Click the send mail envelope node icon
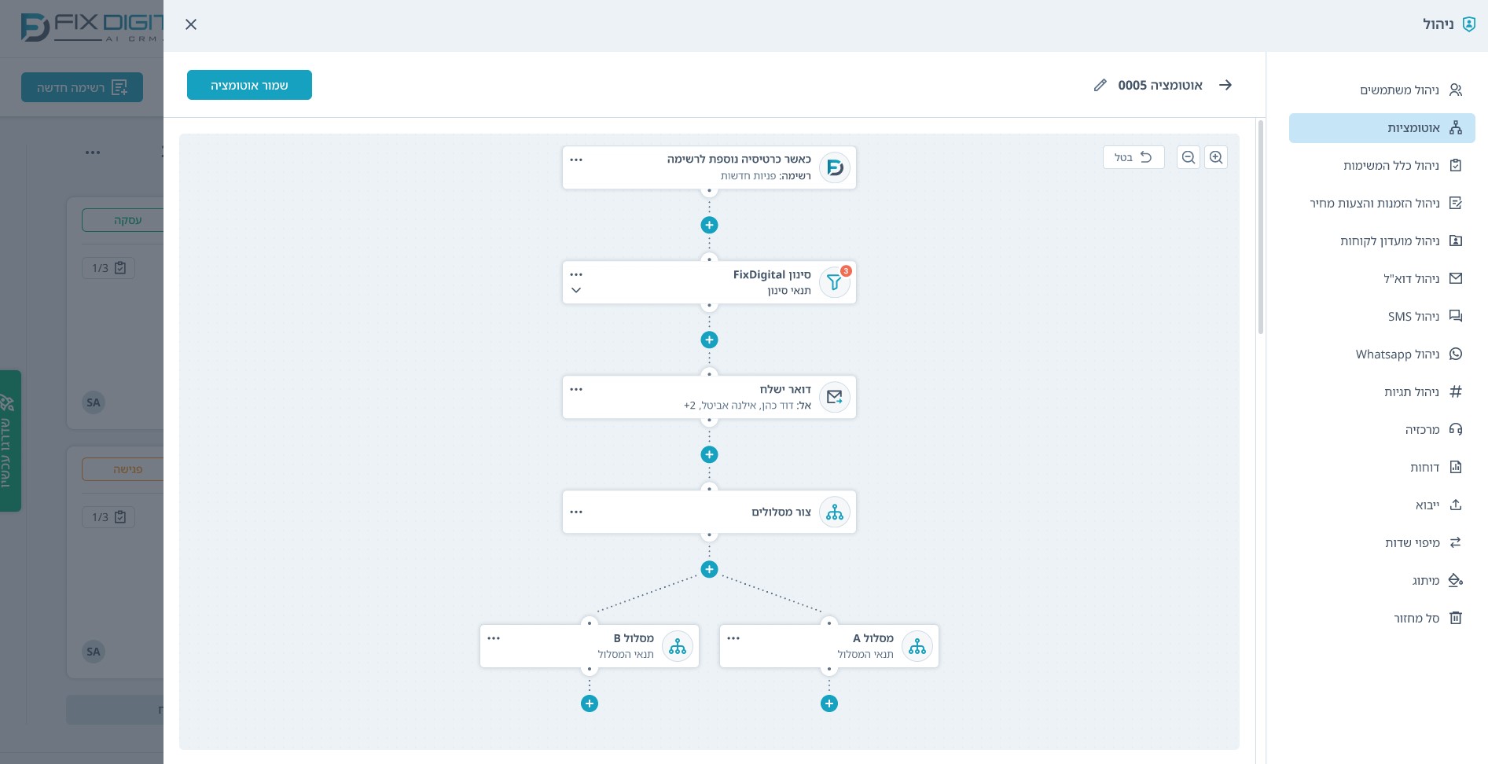1488x764 pixels. [835, 397]
